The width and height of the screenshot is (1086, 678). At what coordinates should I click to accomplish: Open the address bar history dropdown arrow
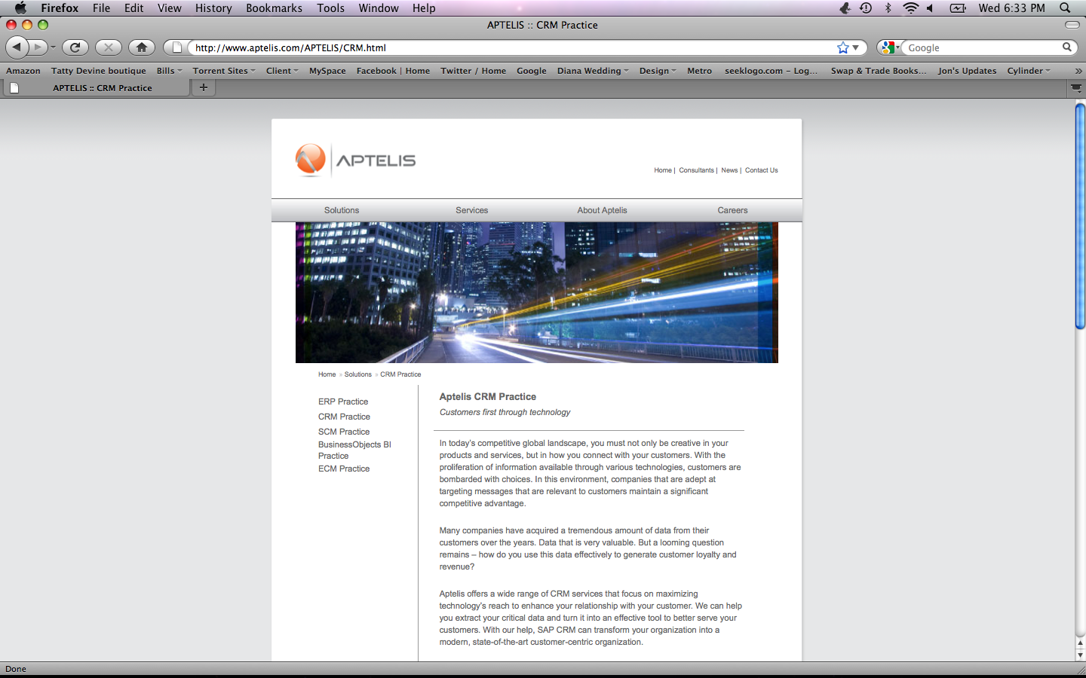tap(856, 47)
